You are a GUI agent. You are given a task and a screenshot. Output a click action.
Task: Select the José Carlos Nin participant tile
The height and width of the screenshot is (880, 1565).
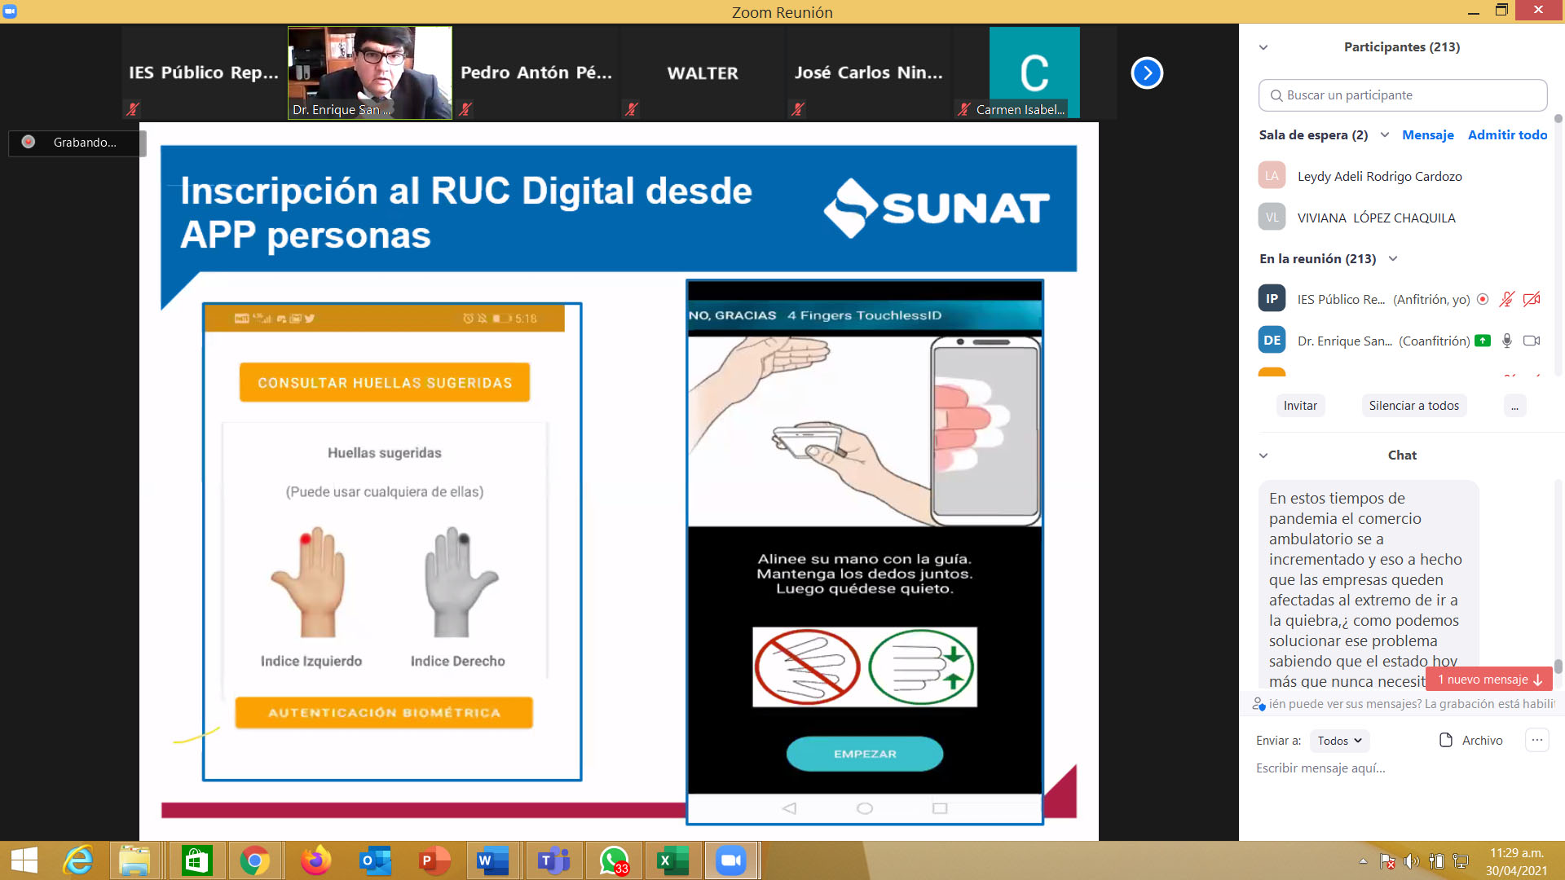coord(868,73)
